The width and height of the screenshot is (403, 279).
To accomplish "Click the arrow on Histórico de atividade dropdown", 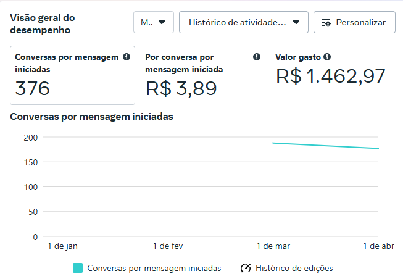I will click(x=296, y=22).
